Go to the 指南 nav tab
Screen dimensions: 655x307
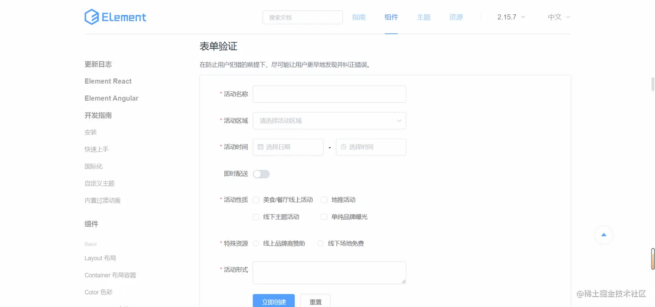coord(359,17)
